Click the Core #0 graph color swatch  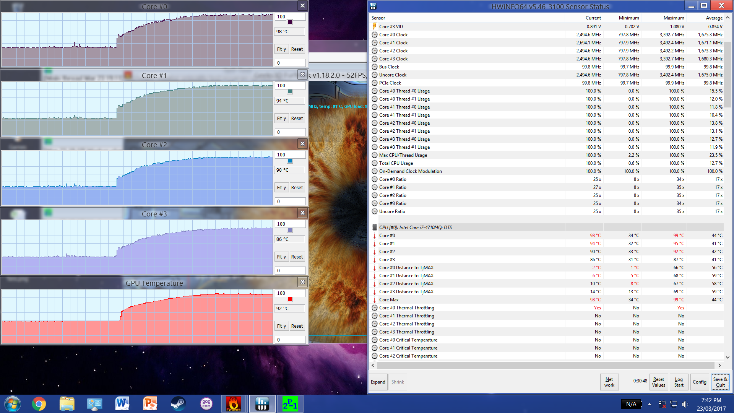pos(290,22)
